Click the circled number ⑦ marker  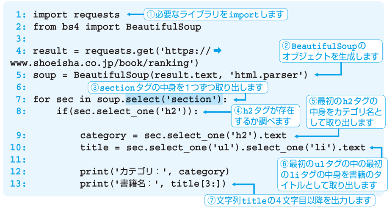click(211, 200)
